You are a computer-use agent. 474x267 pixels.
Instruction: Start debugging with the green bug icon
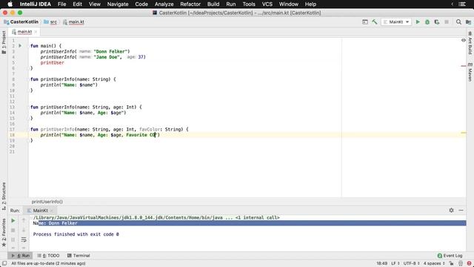(x=427, y=22)
